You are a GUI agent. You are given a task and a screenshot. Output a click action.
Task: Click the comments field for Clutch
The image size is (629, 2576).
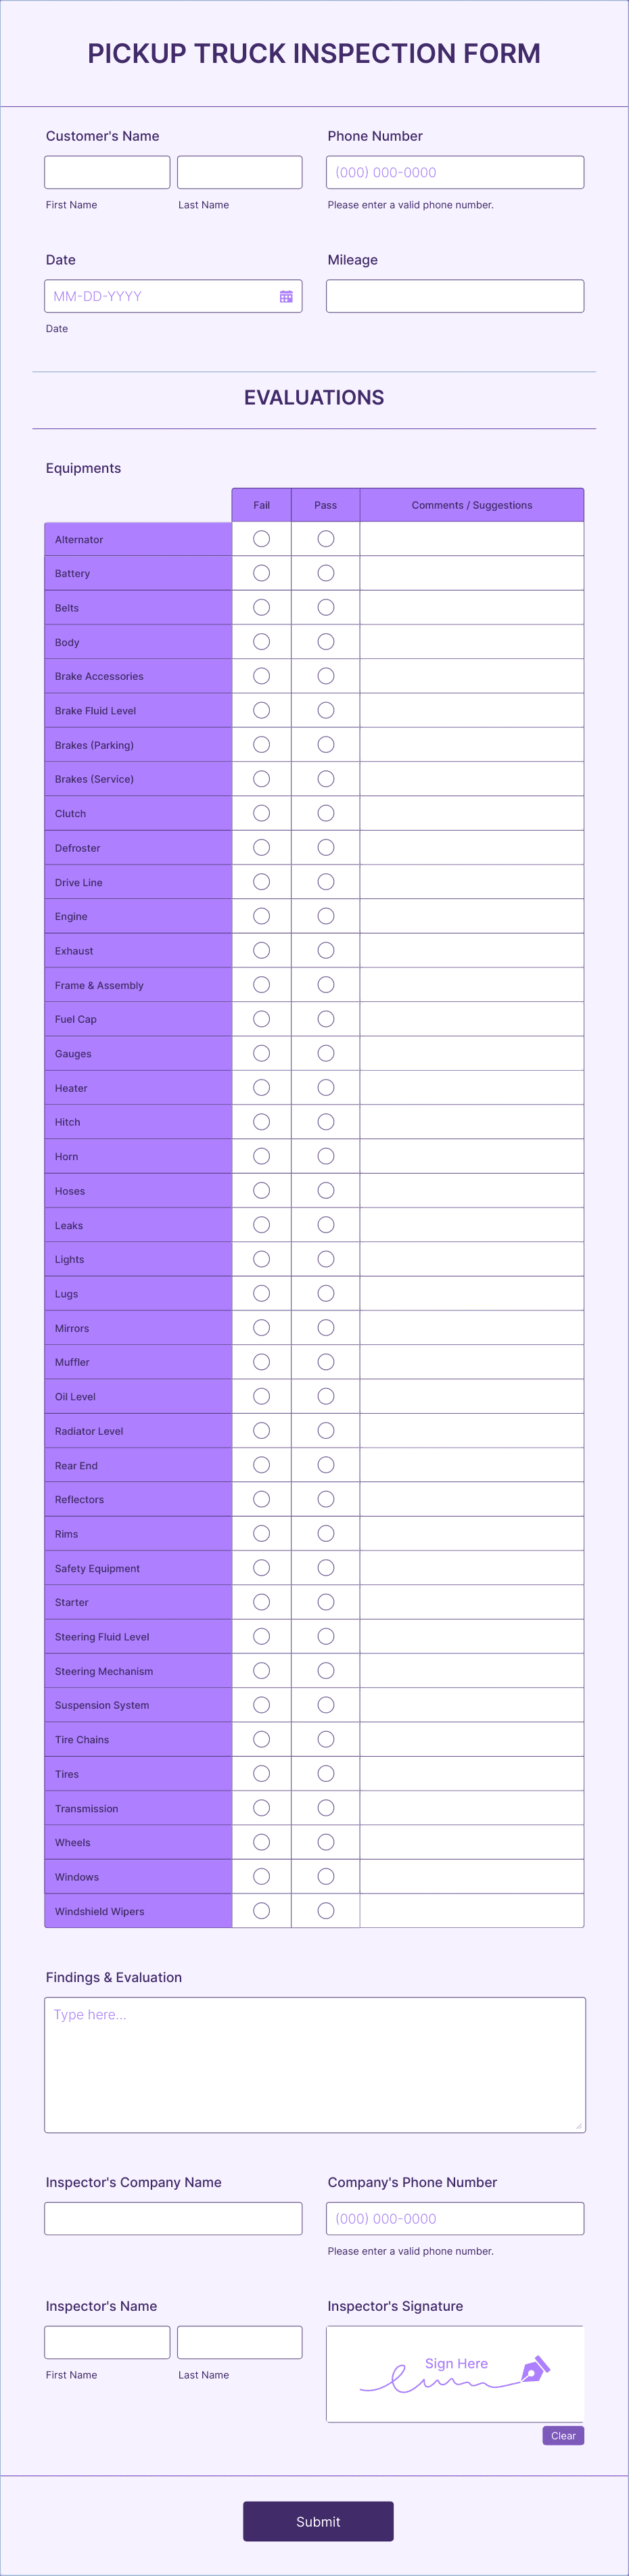472,813
